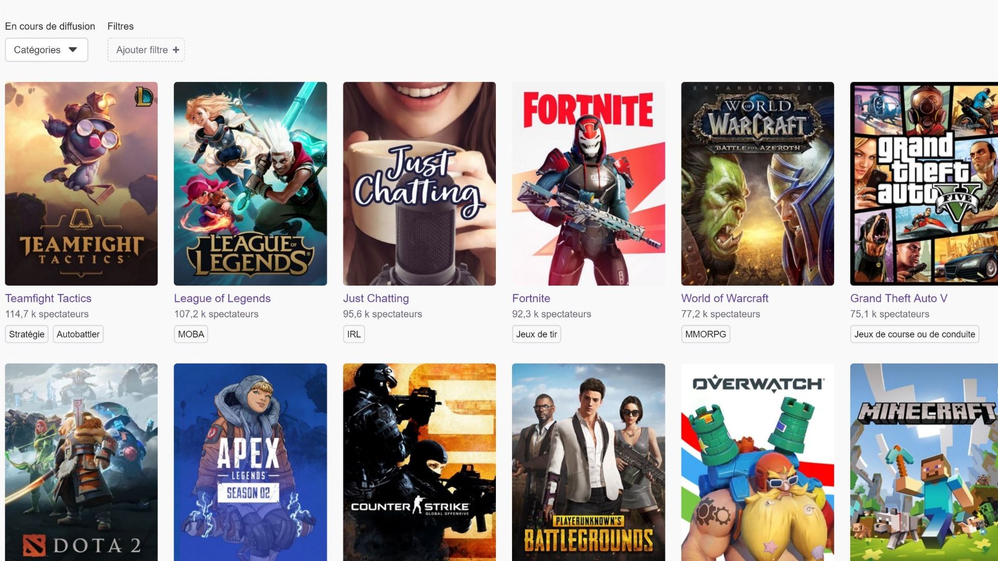The width and height of the screenshot is (998, 561).
Task: Click the 114,7 k spectateurs text
Action: pos(47,314)
